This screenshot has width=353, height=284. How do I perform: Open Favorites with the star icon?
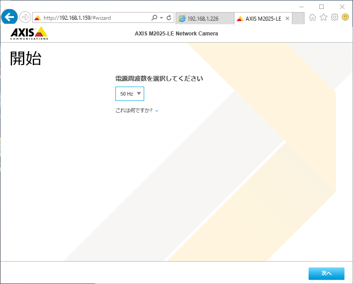pyautogui.click(x=323, y=17)
